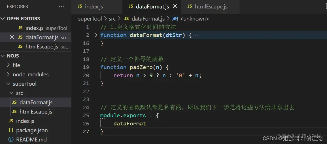The height and width of the screenshot is (144, 327).
Task: Open package.json in the file tree
Action: 36,130
